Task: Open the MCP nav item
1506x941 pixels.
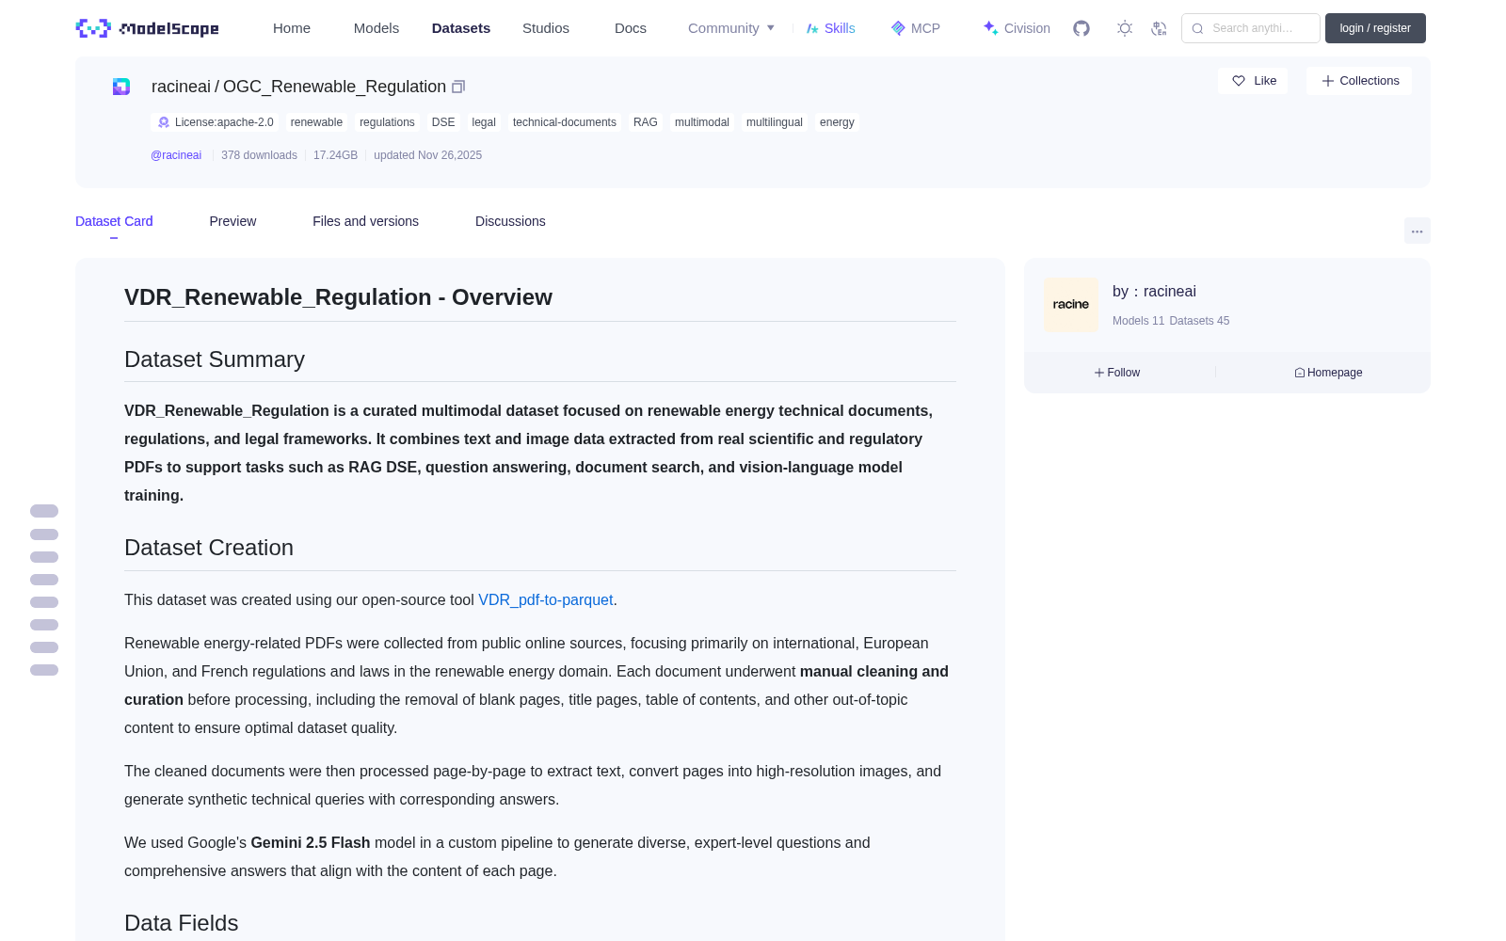Action: click(915, 28)
